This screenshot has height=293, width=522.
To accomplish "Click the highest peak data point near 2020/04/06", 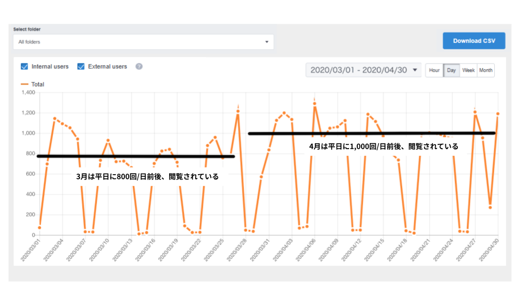I will point(314,104).
